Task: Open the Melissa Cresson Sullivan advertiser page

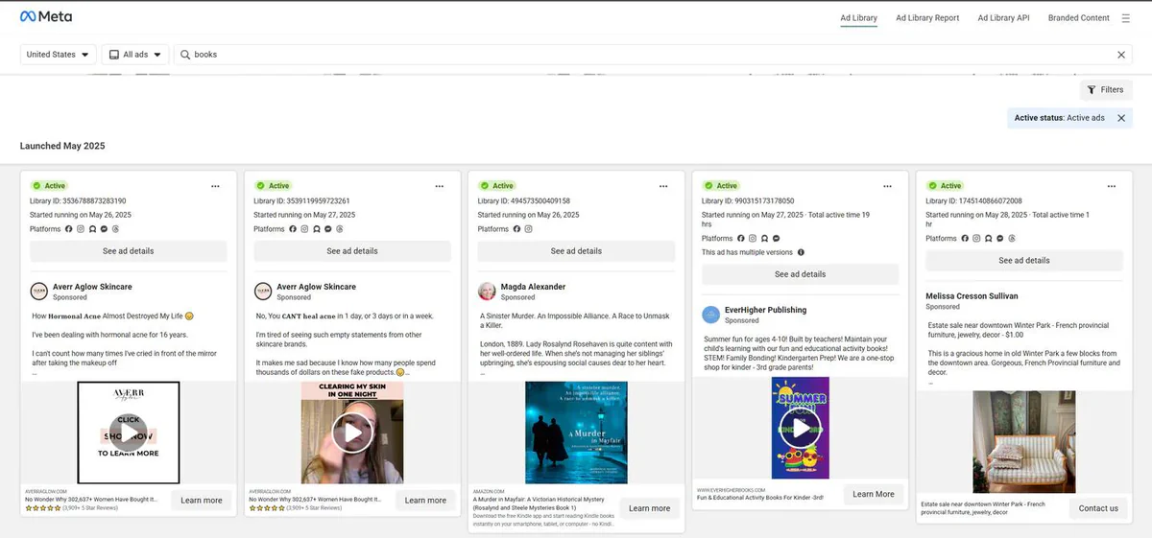Action: pos(972,296)
